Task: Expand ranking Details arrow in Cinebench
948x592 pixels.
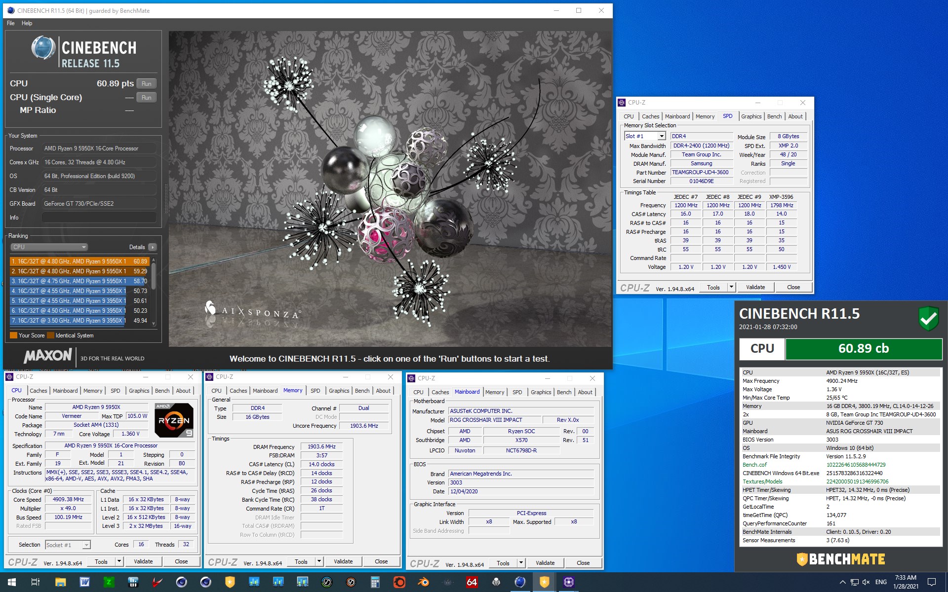Action: pyautogui.click(x=153, y=247)
